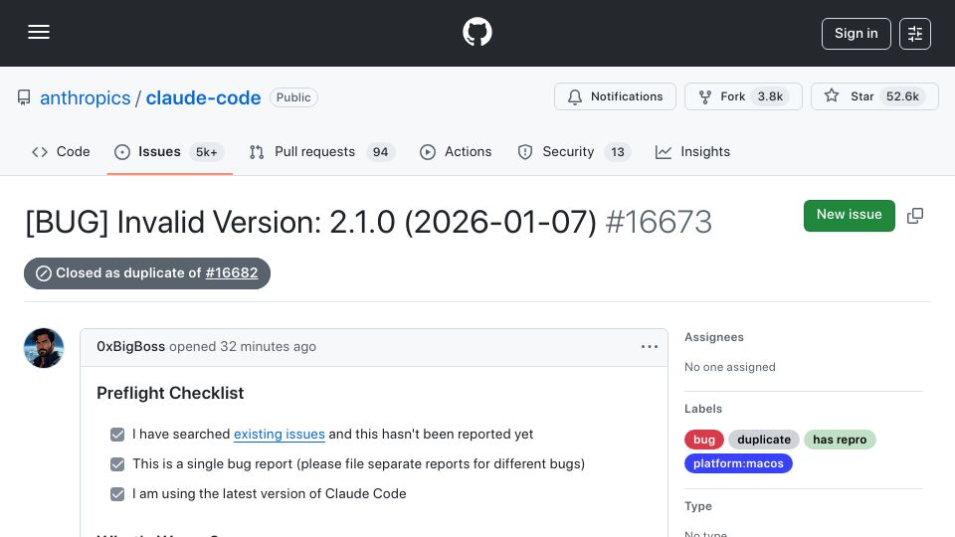Switch to the Security tab
Viewport: 955px width, 537px height.
click(574, 151)
